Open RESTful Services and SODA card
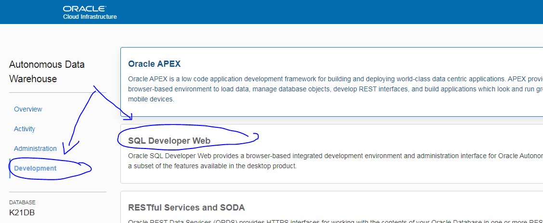 point(187,208)
